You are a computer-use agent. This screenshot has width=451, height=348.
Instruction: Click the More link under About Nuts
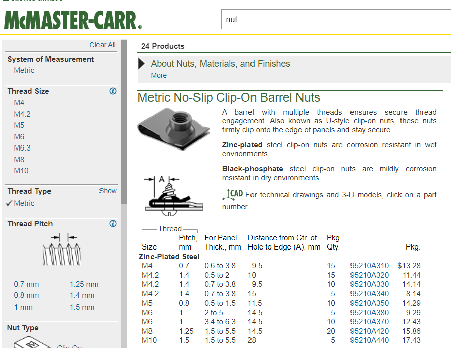pyautogui.click(x=159, y=75)
